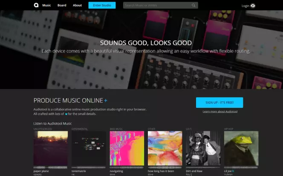Seek in how long has it been waveform
This screenshot has width=283, height=176.
click(x=165, y=167)
